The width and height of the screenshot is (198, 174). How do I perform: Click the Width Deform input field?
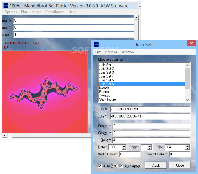tap(130, 154)
